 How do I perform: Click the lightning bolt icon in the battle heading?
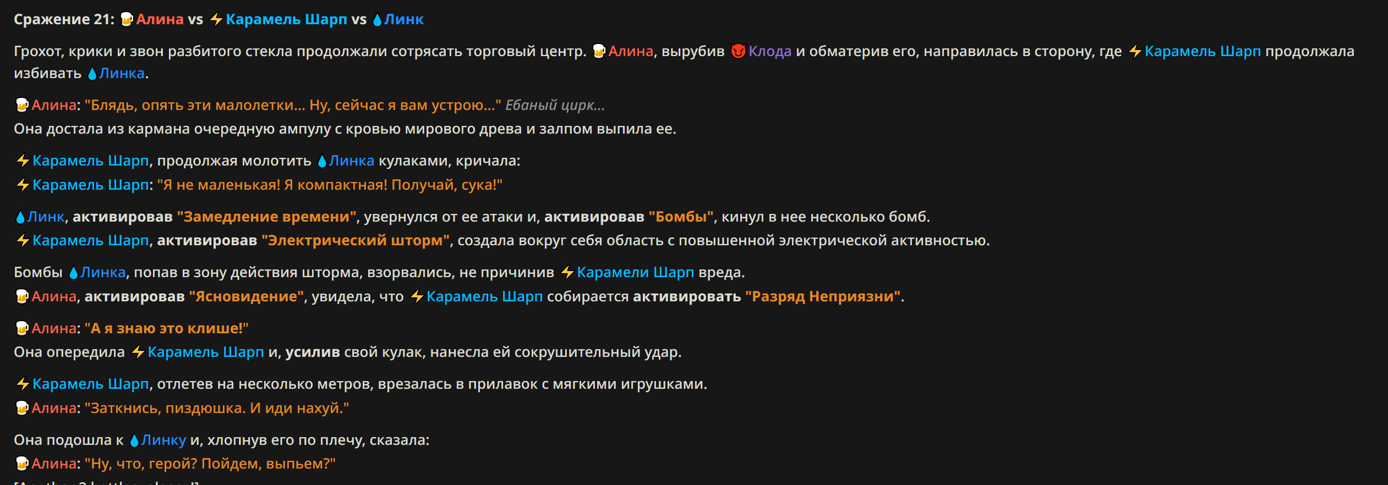pyautogui.click(x=216, y=19)
